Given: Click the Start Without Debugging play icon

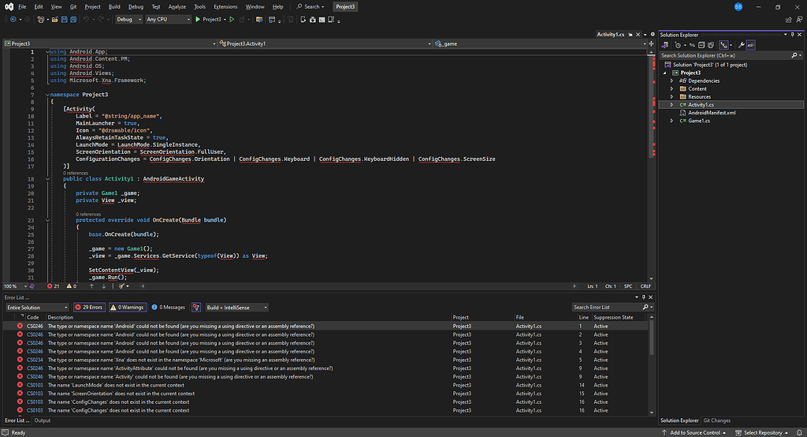Looking at the screenshot, I should click(231, 19).
